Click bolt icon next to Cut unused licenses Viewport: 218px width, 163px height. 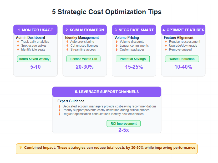(67, 46)
